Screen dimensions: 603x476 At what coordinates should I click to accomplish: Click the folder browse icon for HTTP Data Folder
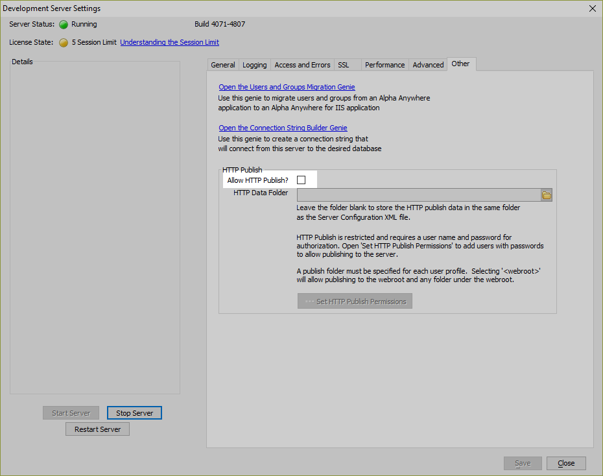coord(547,195)
